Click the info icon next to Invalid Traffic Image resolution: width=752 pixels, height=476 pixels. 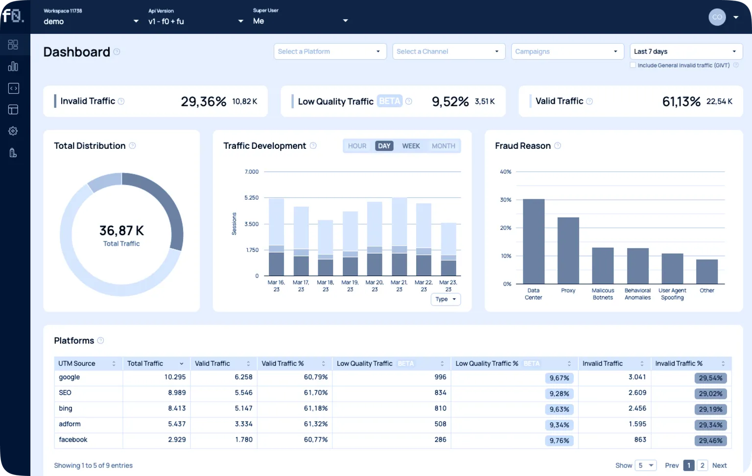121,101
